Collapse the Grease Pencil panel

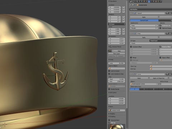click(109, 47)
